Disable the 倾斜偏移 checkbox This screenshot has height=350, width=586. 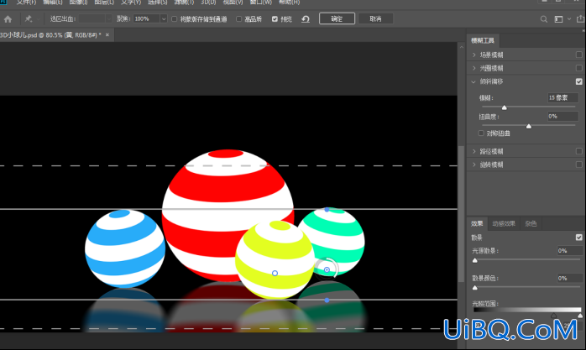point(579,81)
